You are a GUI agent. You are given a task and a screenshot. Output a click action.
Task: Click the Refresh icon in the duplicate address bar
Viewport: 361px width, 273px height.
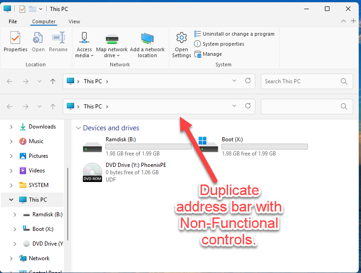coord(248,106)
